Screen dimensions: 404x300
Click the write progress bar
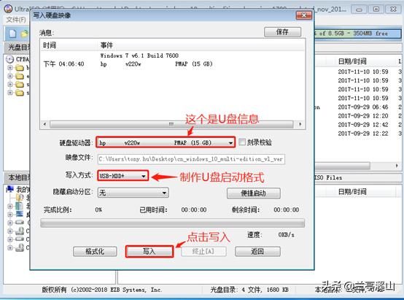172,223
